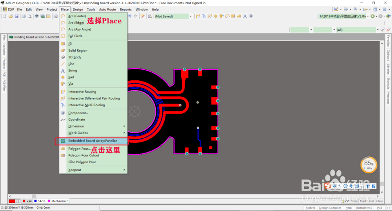Viewport: 392px width, 211px height.
Task: Click the Instruments panel button
Action: (364, 208)
